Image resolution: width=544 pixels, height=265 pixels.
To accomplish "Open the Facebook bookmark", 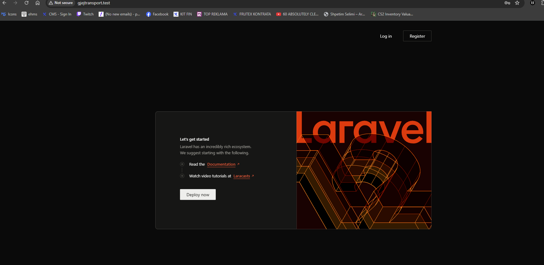I will pyautogui.click(x=157, y=14).
